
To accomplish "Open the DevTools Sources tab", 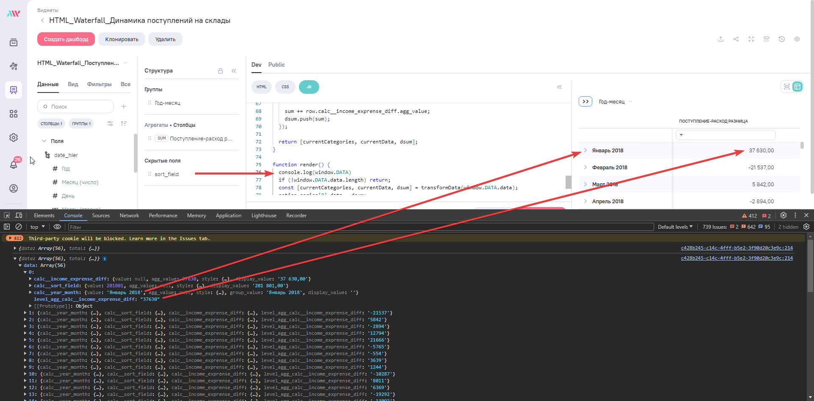I will (101, 216).
